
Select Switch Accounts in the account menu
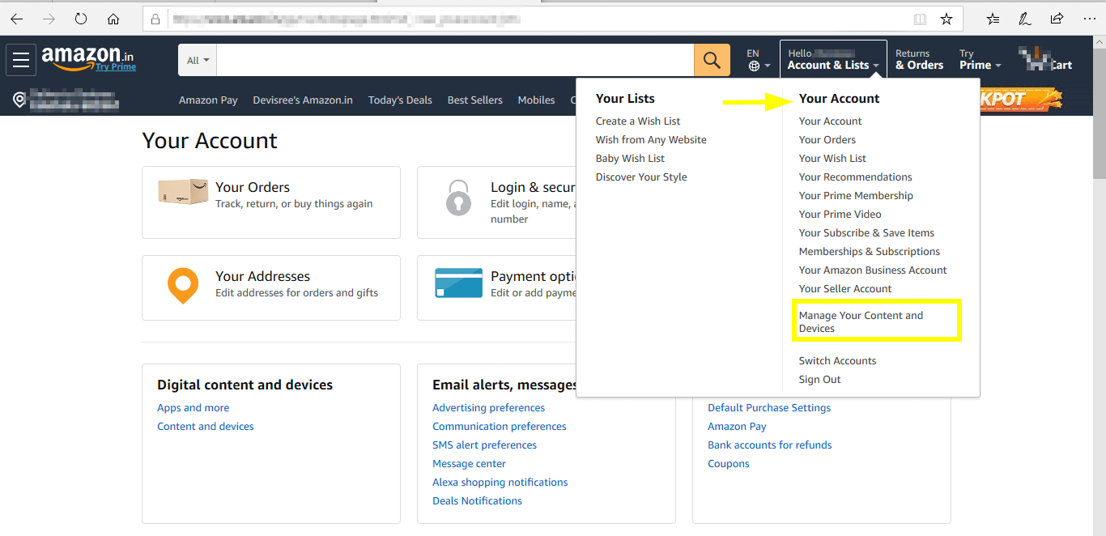[837, 359]
